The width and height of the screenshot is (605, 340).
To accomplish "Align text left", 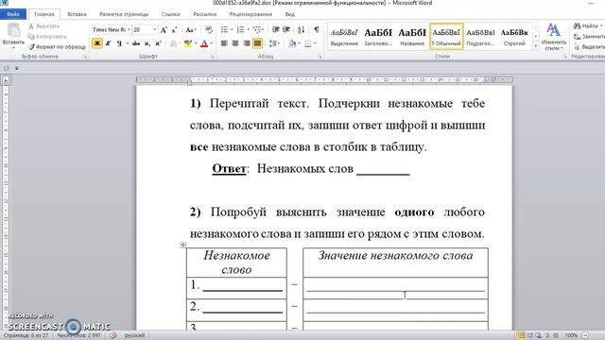I will 224,43.
